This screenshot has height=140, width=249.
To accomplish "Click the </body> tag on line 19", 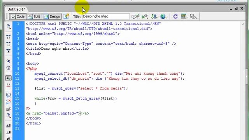I will [33, 118].
